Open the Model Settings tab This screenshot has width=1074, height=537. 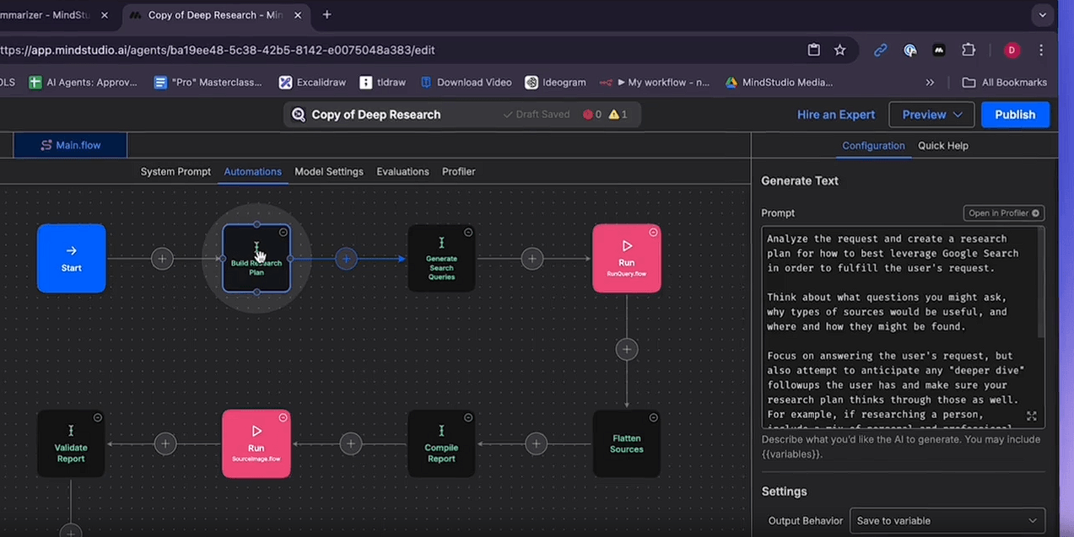click(x=329, y=171)
